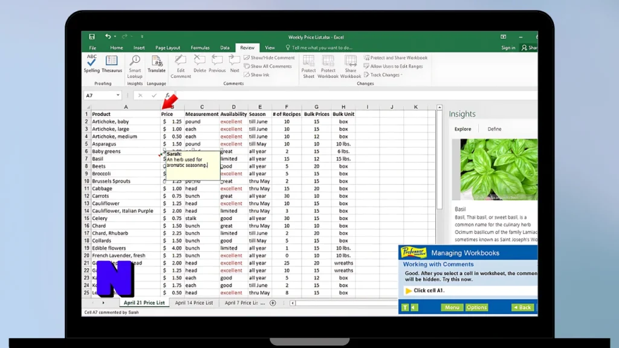The image size is (619, 348).
Task: Toggle Show/Hide Comment
Action: tap(269, 57)
